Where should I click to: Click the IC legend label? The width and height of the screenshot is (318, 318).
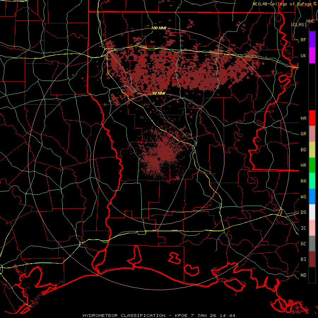click(x=304, y=228)
